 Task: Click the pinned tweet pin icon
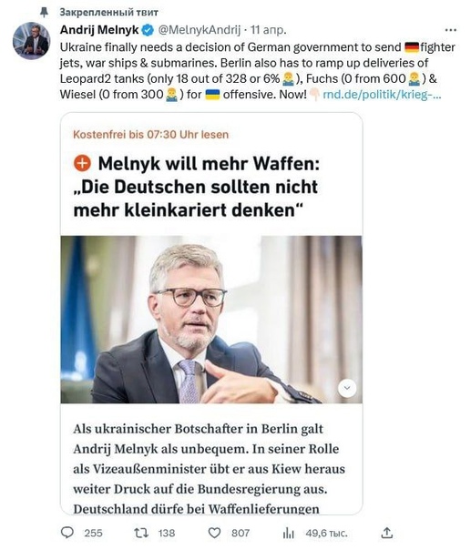(44, 12)
